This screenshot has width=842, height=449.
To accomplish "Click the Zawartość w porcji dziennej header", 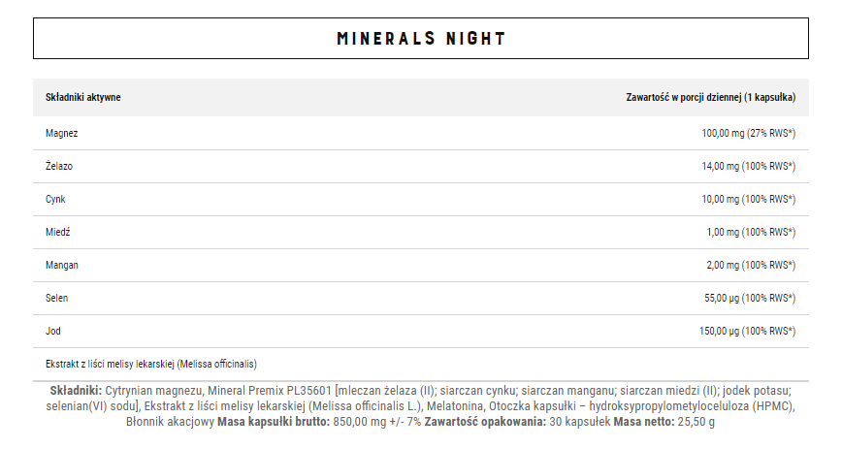I will pos(710,97).
